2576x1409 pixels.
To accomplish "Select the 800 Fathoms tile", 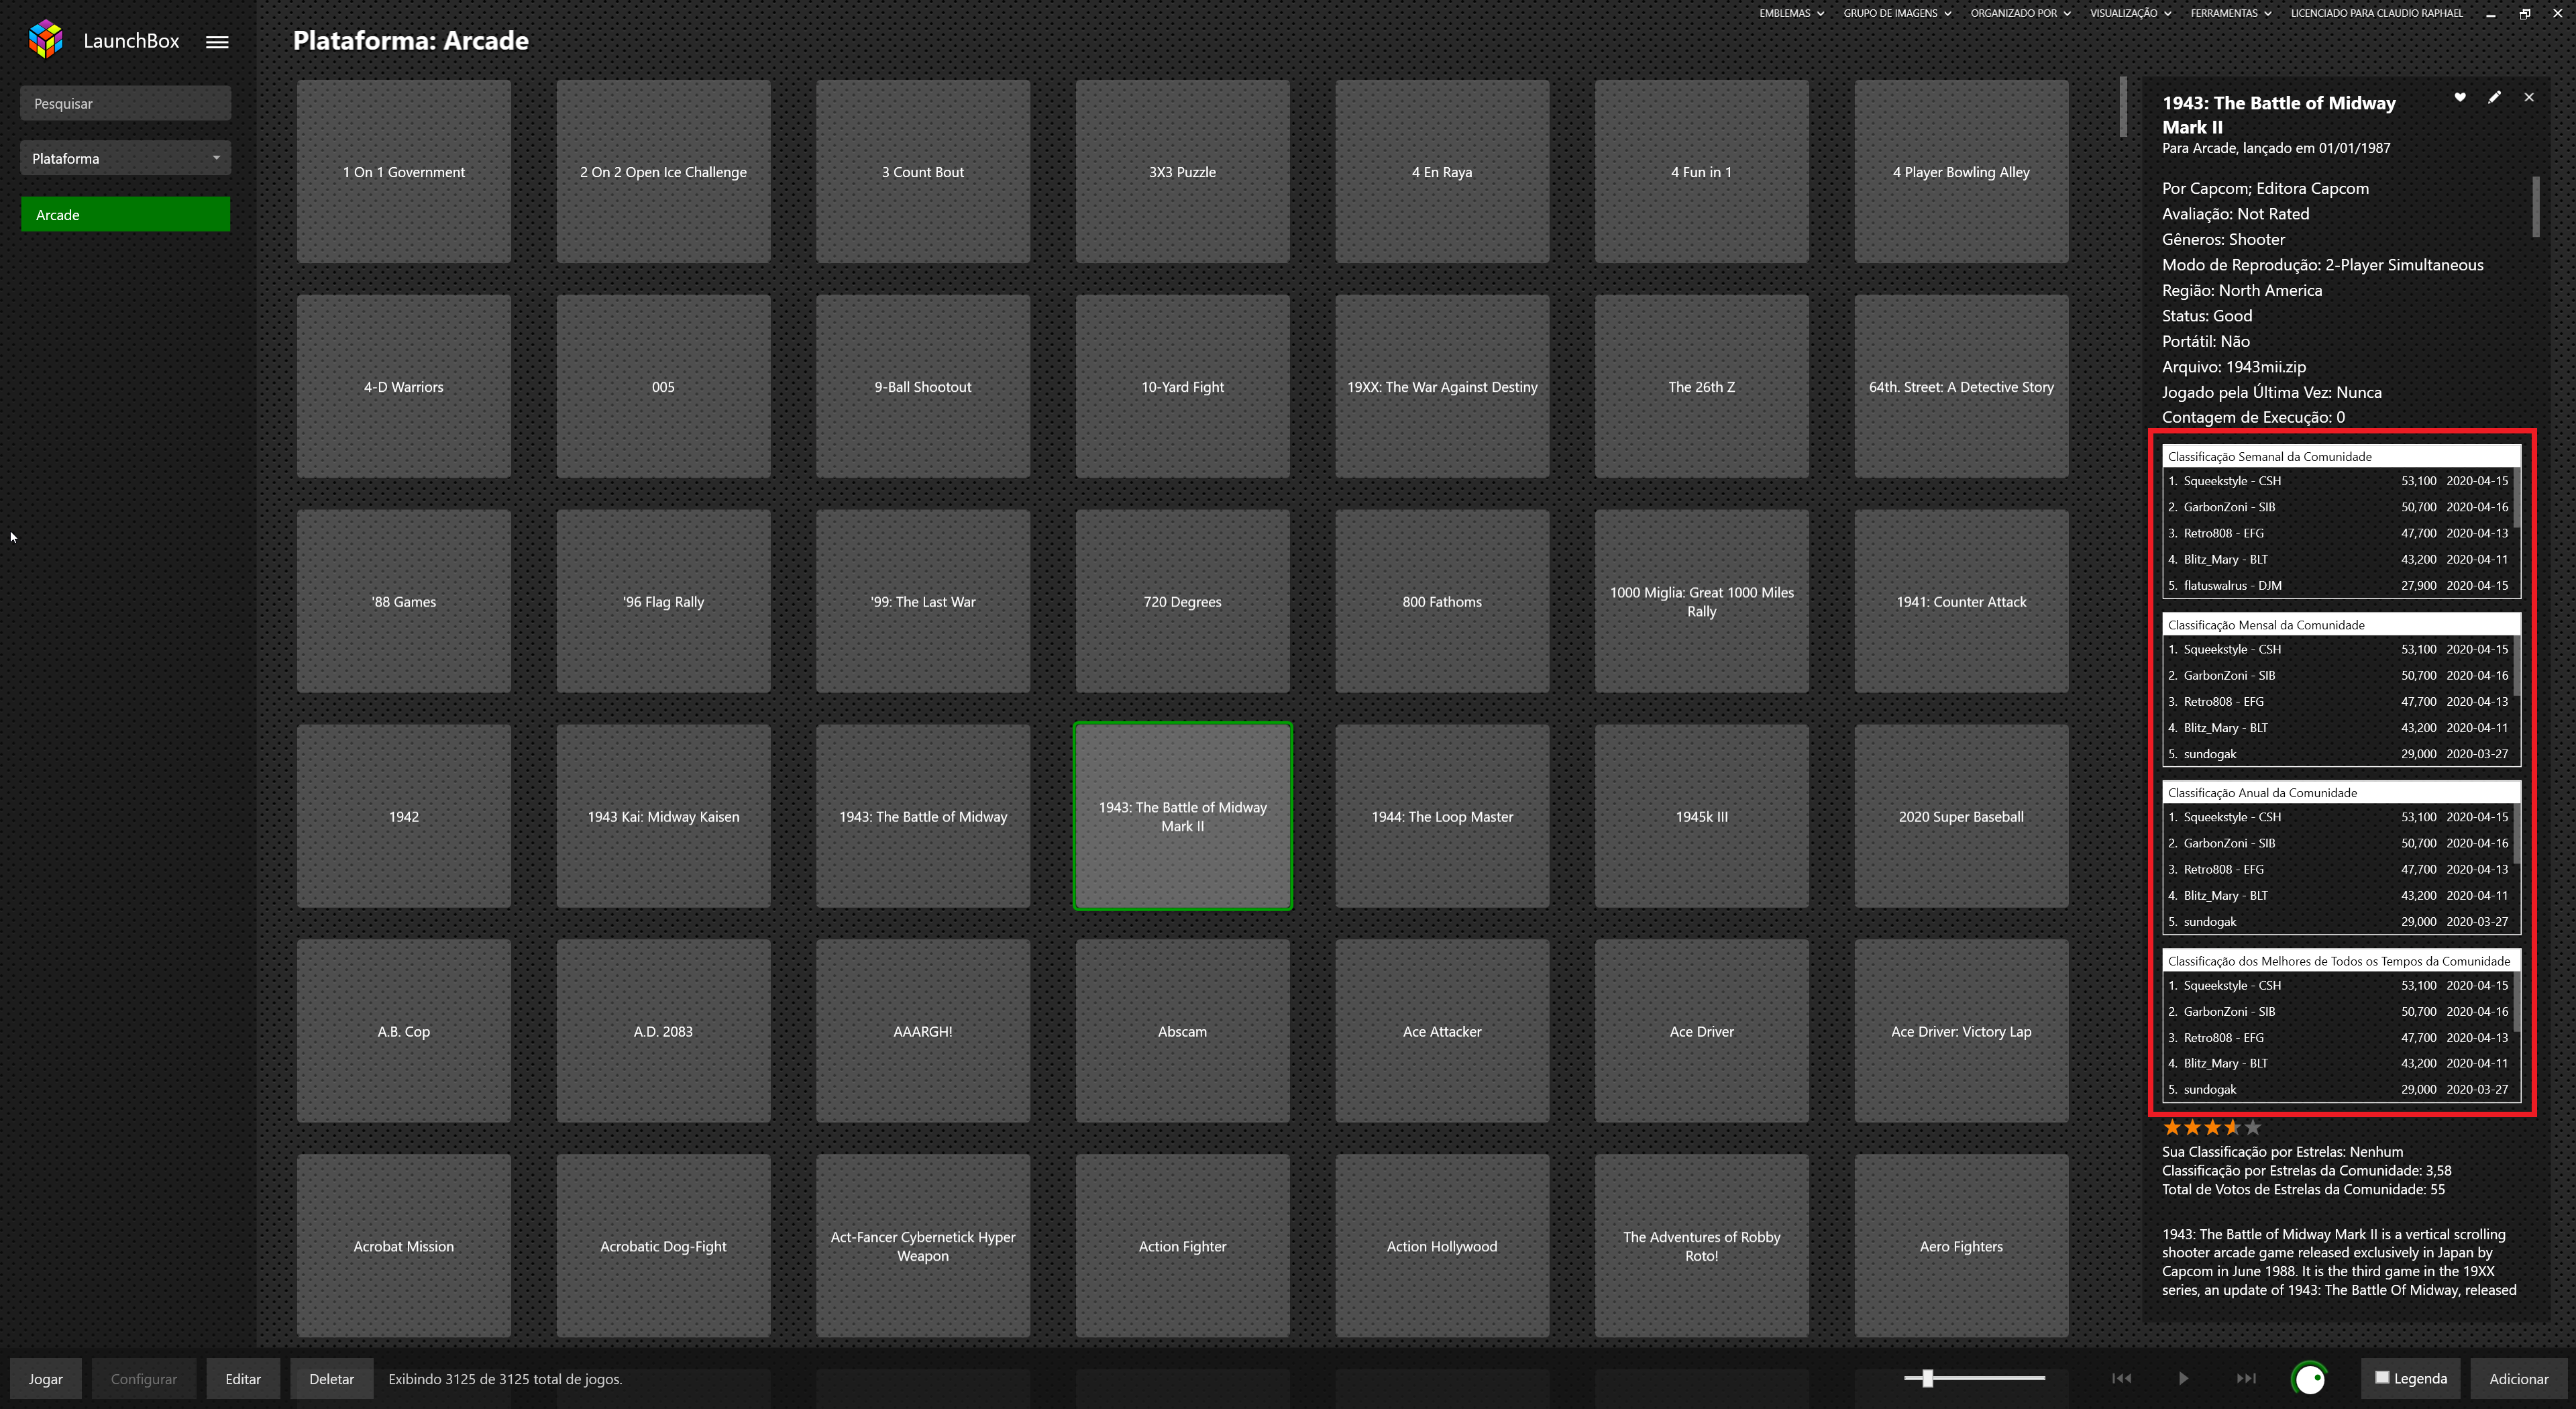I will pos(1442,601).
